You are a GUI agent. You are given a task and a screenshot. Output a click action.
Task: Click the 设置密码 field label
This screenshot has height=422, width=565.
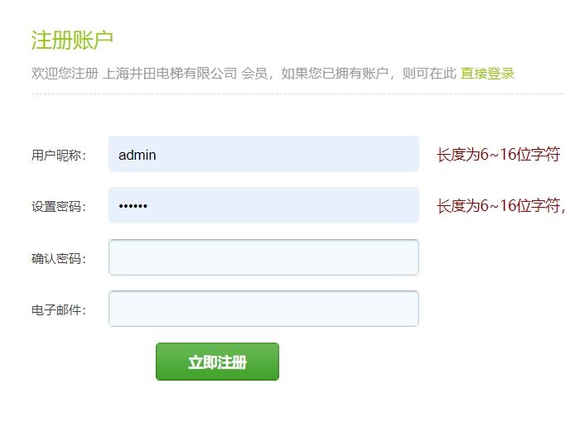[x=58, y=207]
